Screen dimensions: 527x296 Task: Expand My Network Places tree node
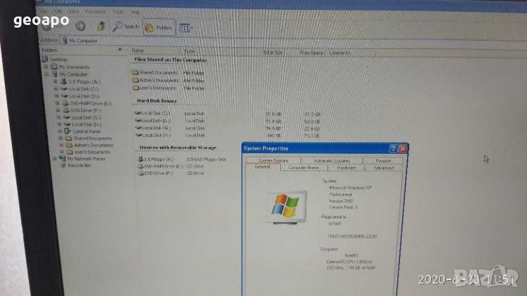point(55,159)
